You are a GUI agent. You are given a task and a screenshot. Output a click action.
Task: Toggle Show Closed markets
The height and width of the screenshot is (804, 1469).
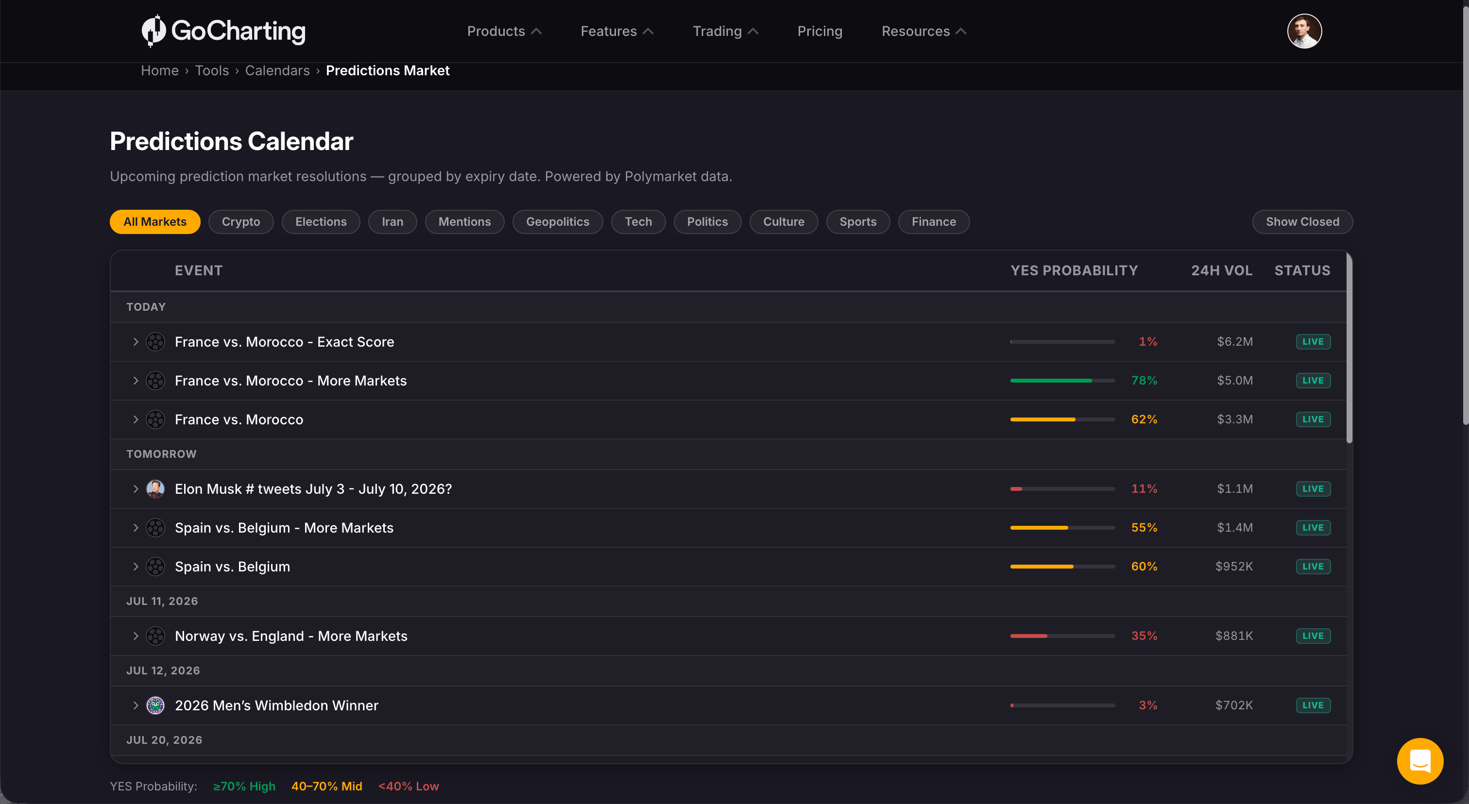pos(1302,222)
